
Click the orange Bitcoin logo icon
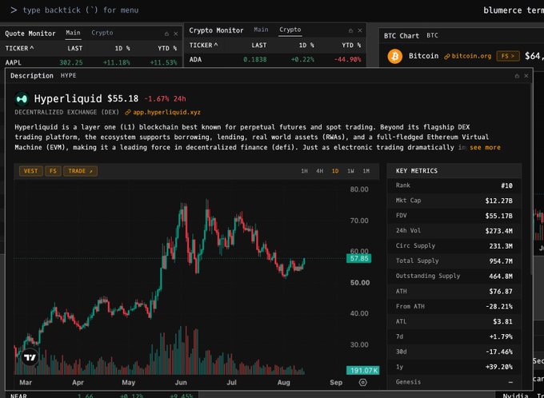(x=395, y=56)
